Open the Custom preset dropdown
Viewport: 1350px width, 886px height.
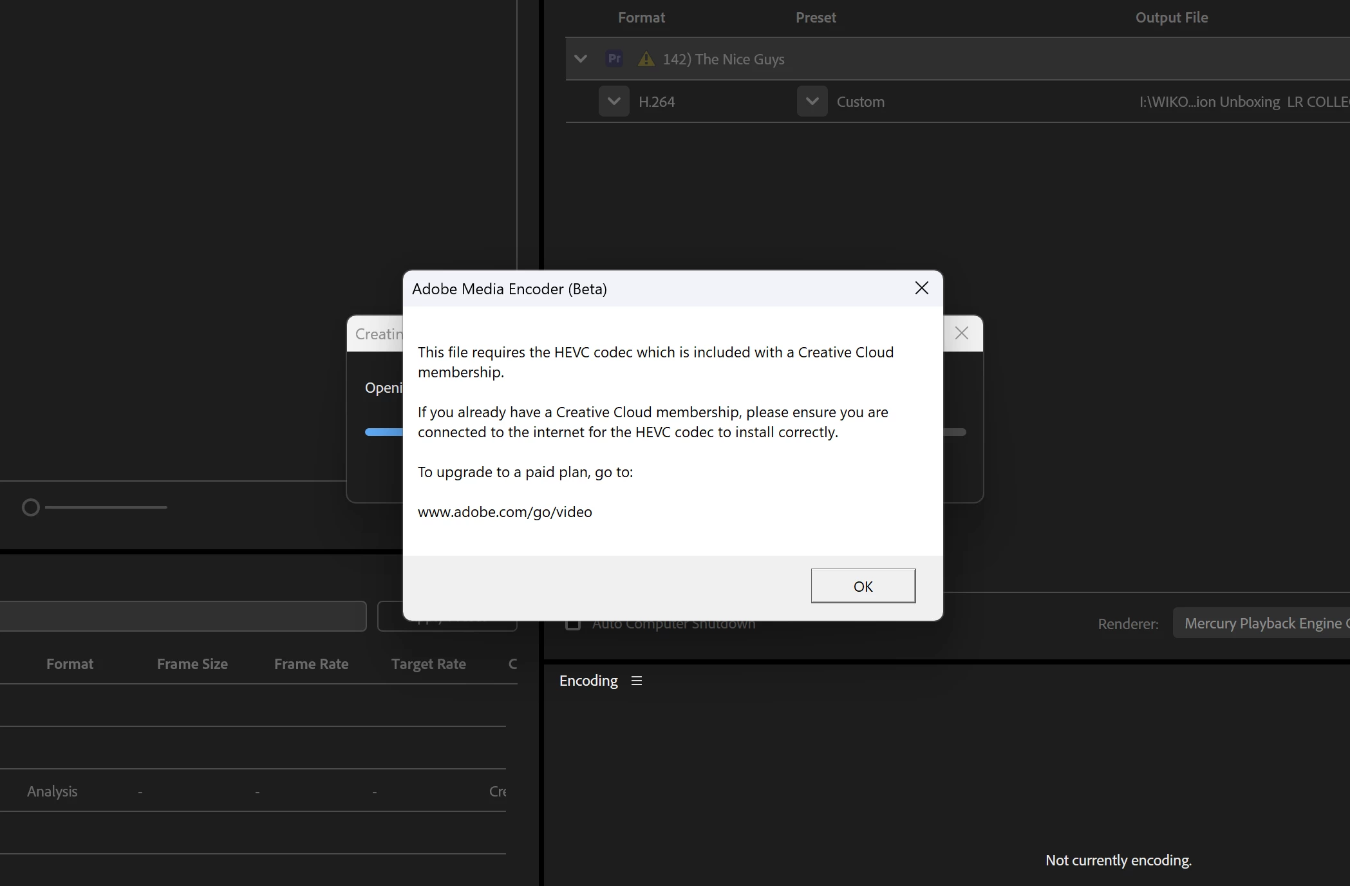(x=812, y=102)
